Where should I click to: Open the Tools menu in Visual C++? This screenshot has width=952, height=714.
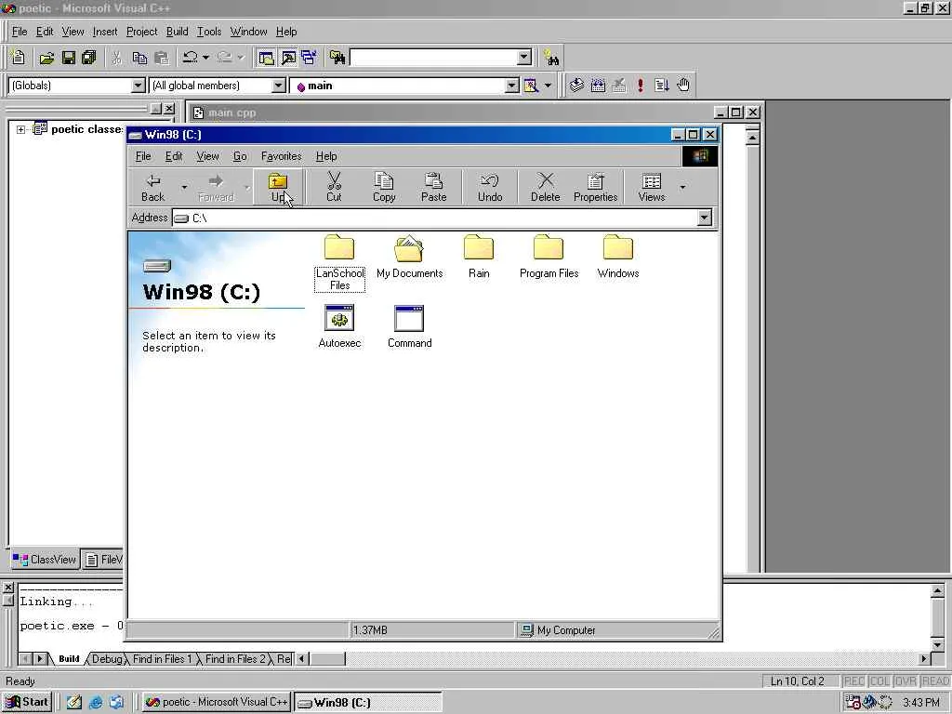point(209,32)
